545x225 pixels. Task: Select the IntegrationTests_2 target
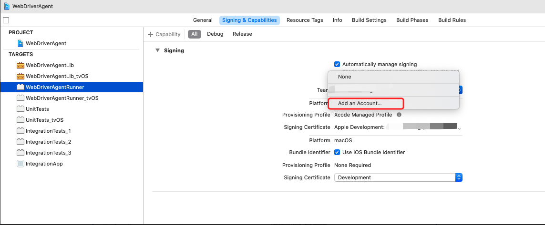click(x=48, y=142)
